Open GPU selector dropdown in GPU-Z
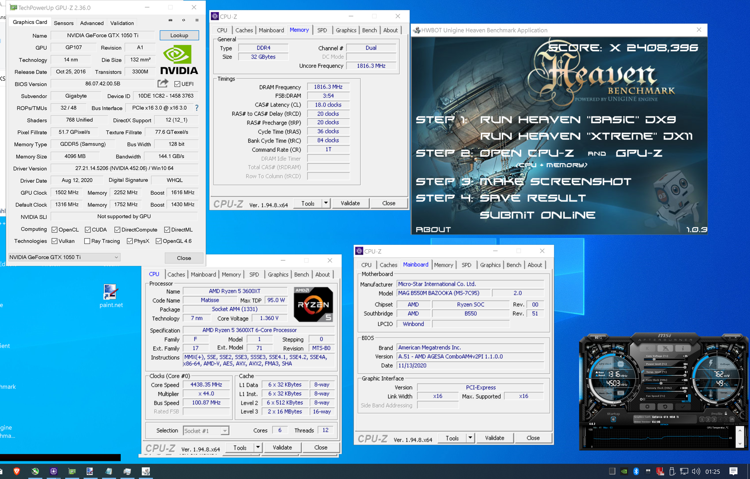750x479 pixels. click(x=64, y=257)
